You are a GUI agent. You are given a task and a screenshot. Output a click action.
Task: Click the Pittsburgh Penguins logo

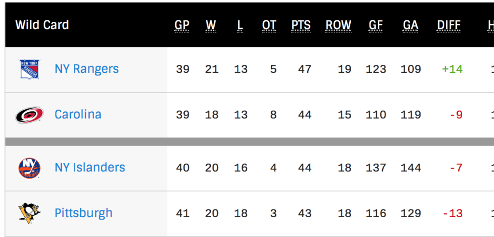click(x=29, y=213)
